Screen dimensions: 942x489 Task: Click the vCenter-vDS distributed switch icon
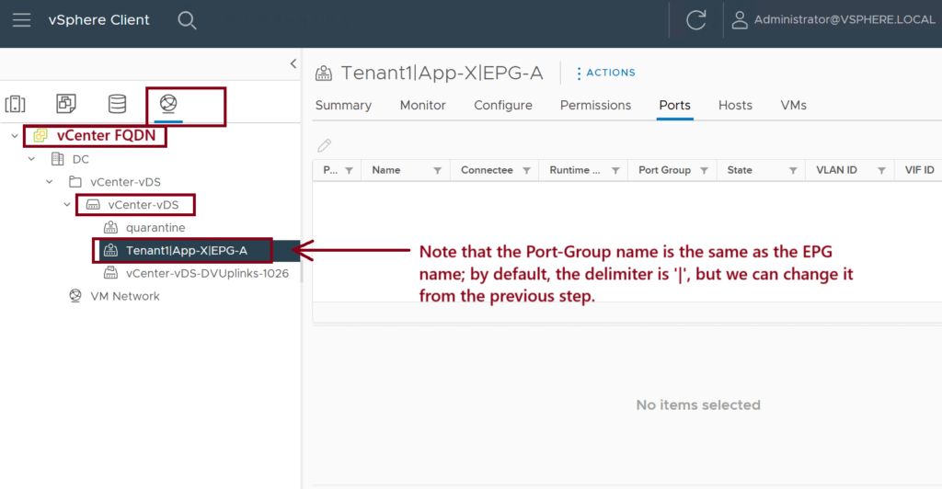click(x=93, y=205)
